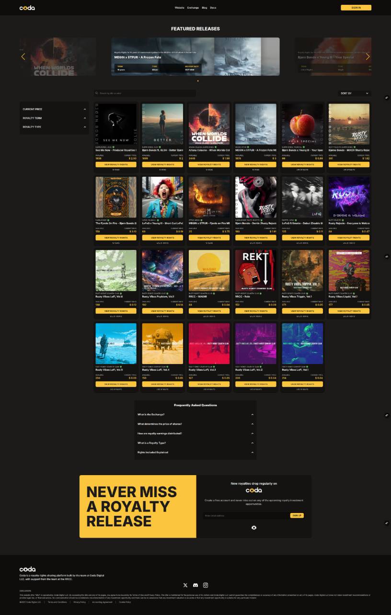
Task: Open the Rusty Vibes Psybiom, Vol.1 cover
Action: pos(162,271)
